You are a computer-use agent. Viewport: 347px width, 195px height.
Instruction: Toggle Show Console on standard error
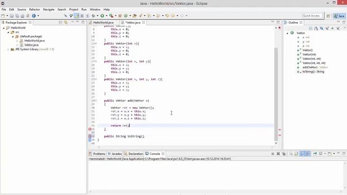pos(307,154)
